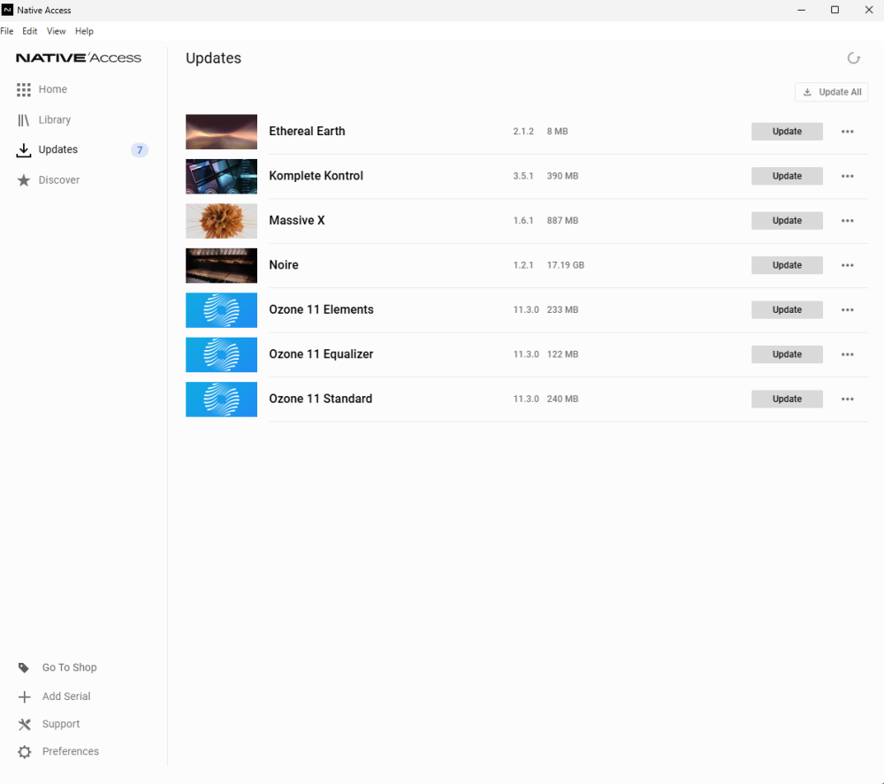
Task: Click the Noire product name
Action: (x=284, y=264)
